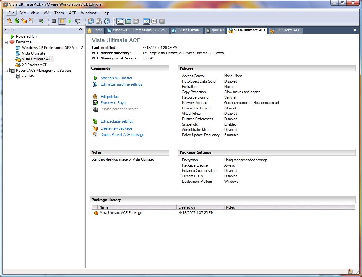Collapse the Favorites tree node
This screenshot has width=362, height=277.
(6, 42)
